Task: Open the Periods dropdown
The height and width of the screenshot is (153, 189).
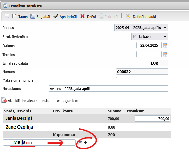Action: [x=141, y=28]
